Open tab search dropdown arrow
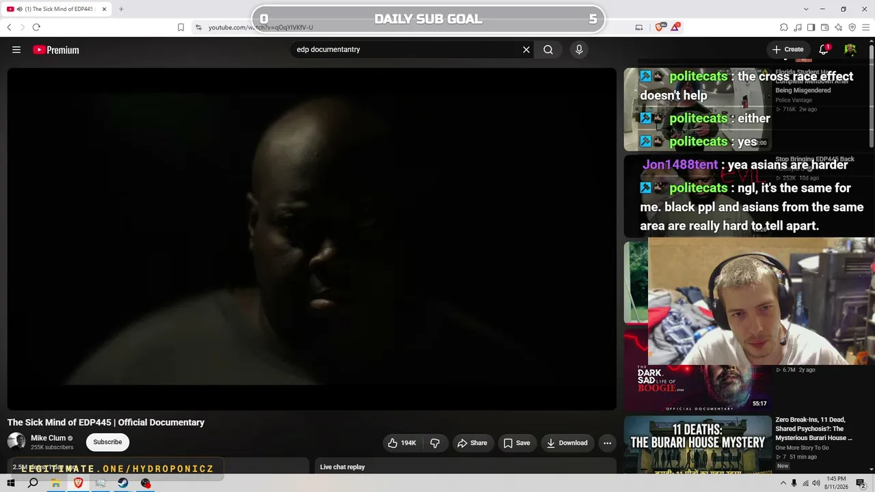 pyautogui.click(x=806, y=9)
